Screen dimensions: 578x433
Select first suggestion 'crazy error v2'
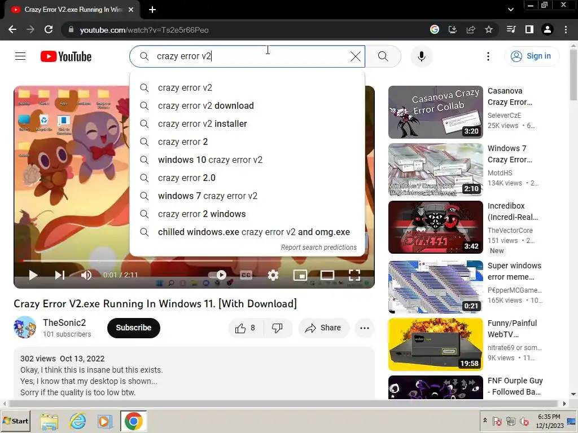247,87
